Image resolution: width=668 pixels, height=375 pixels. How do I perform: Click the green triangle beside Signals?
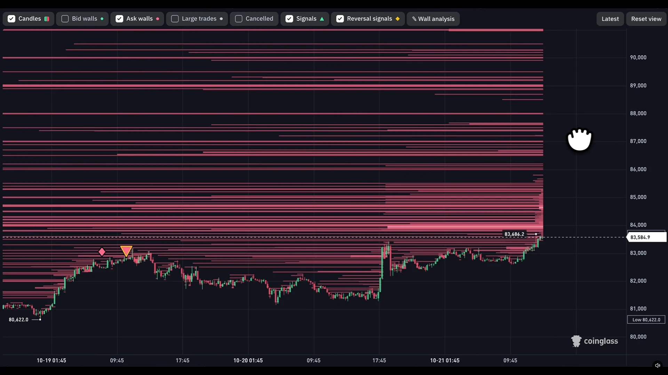point(322,19)
